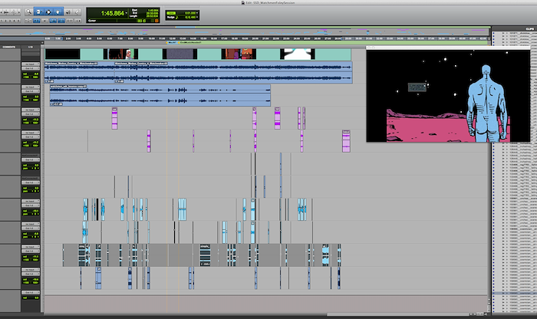Select zoom preset button 5
The height and width of the screenshot is (319, 537).
tap(18, 21)
